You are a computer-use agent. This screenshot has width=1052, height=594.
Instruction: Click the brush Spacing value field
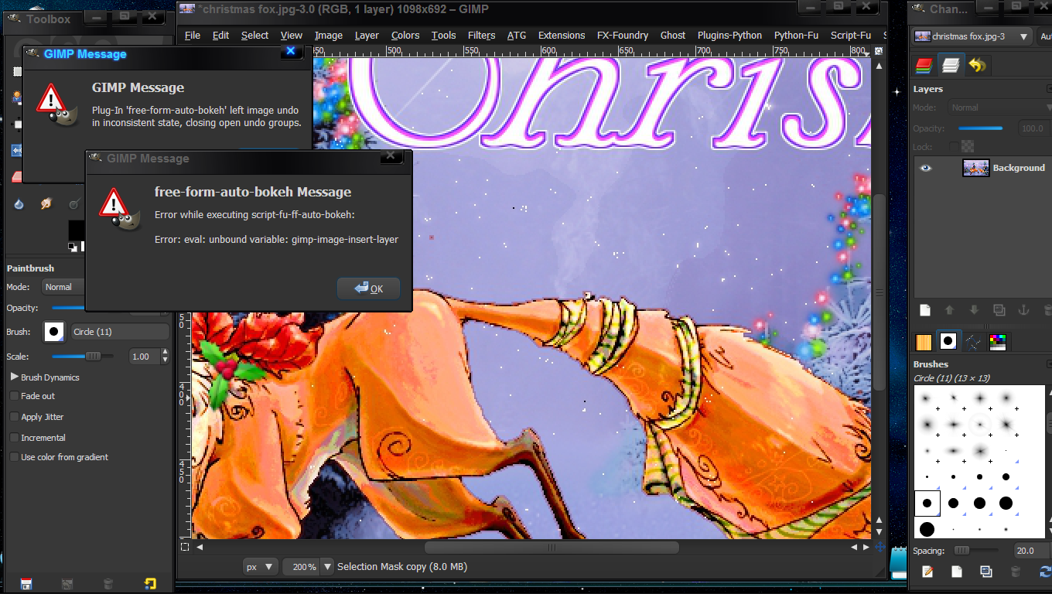1032,551
